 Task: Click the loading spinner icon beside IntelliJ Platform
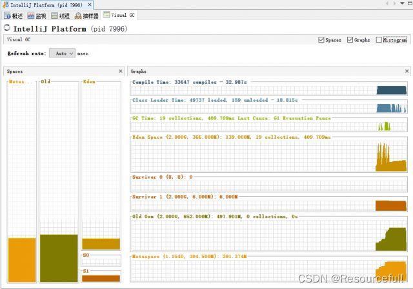(7, 28)
